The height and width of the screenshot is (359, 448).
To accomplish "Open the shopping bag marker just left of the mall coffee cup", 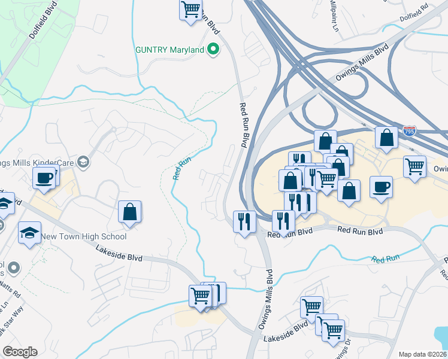I will tap(349, 192).
